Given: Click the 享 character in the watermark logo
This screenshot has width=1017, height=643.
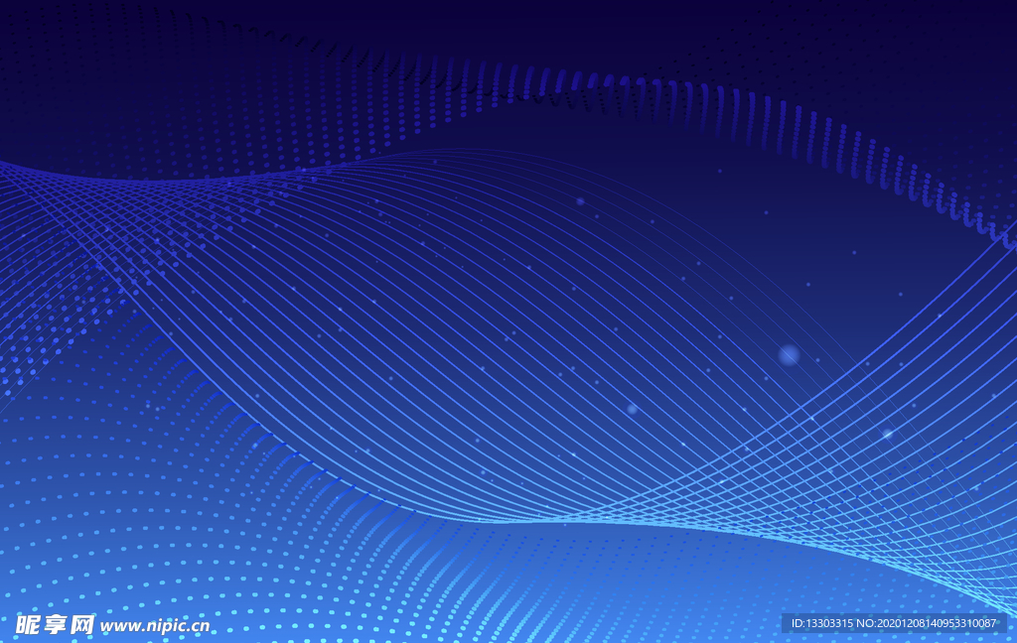Looking at the screenshot, I should pos(55,624).
